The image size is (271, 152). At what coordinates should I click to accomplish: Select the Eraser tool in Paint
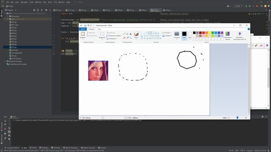[x=124, y=38]
